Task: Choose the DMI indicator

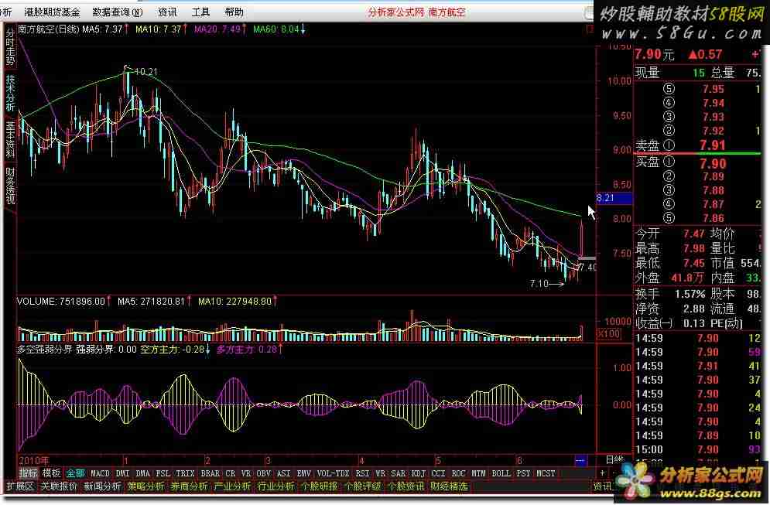Action: 123,473
